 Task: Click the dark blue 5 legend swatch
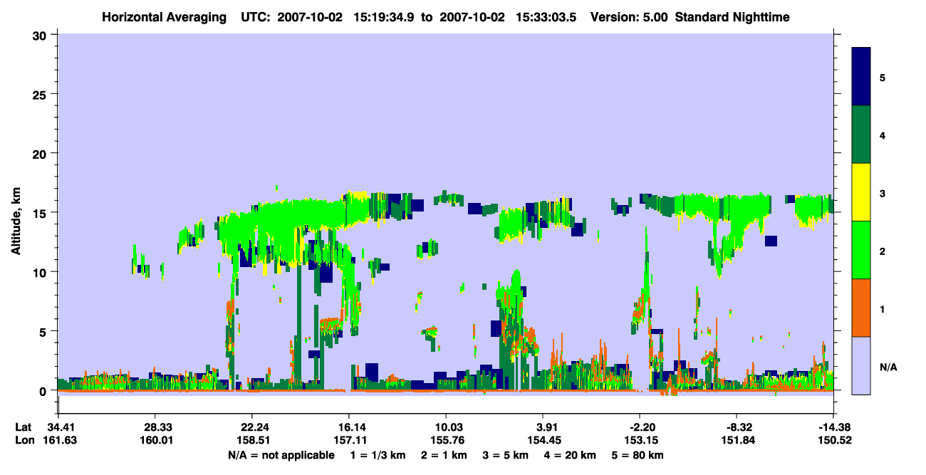[861, 76]
